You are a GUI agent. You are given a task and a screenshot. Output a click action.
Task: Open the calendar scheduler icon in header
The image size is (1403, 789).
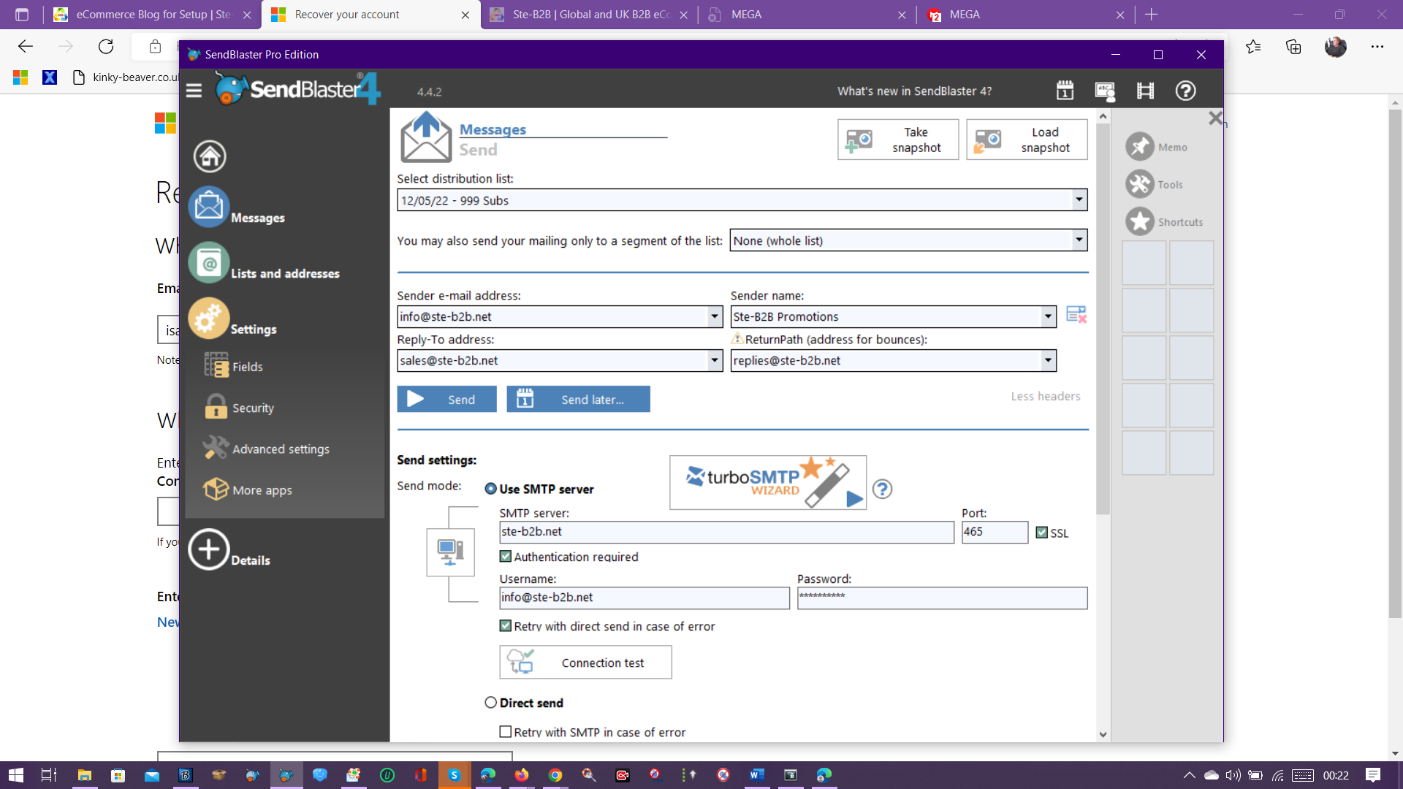point(1065,91)
